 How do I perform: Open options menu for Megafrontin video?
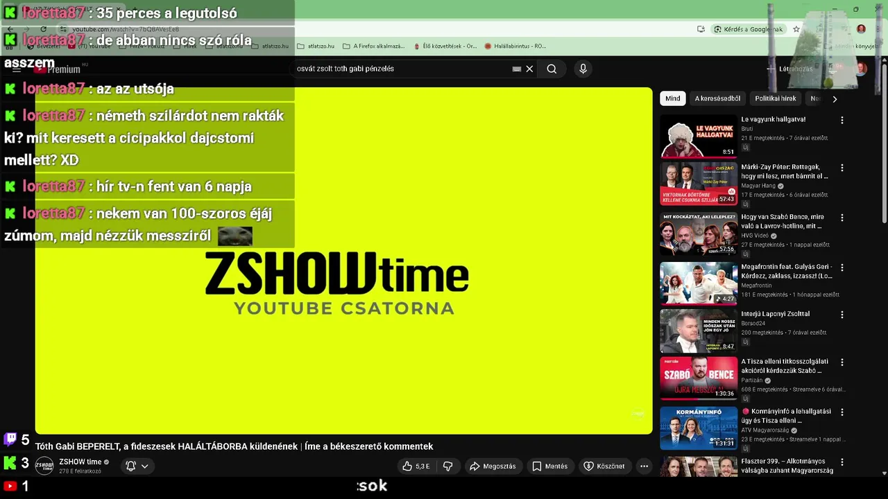point(842,268)
